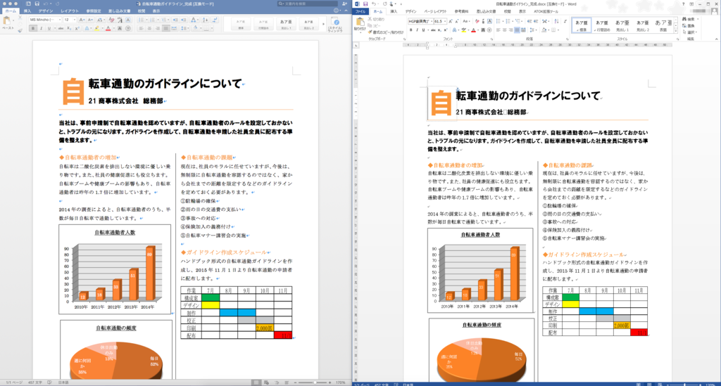Viewport: 721px width, 386px height.
Task: Click the 自転車通勤者人数 bar chart in Mac Word
Action: click(115, 269)
